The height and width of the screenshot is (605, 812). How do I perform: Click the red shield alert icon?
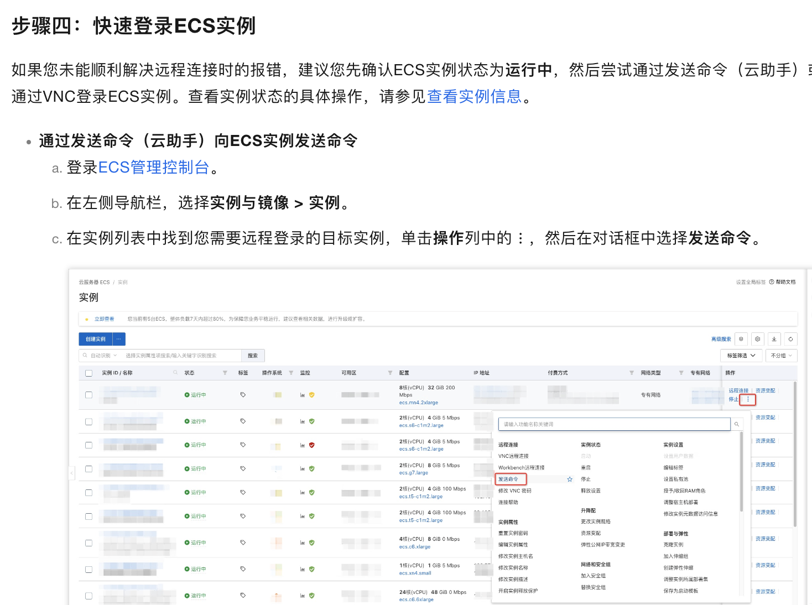coord(312,445)
